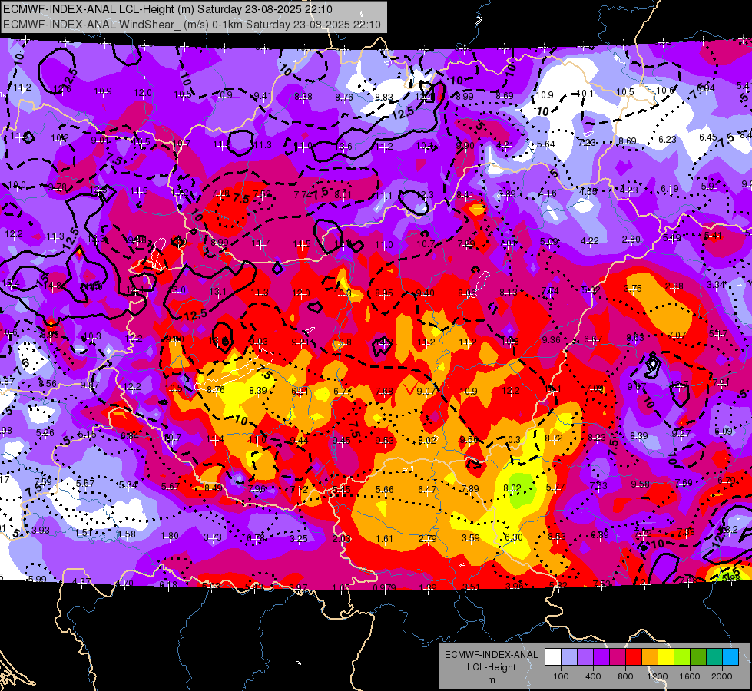Click the grid value '7.89'

tap(470, 488)
